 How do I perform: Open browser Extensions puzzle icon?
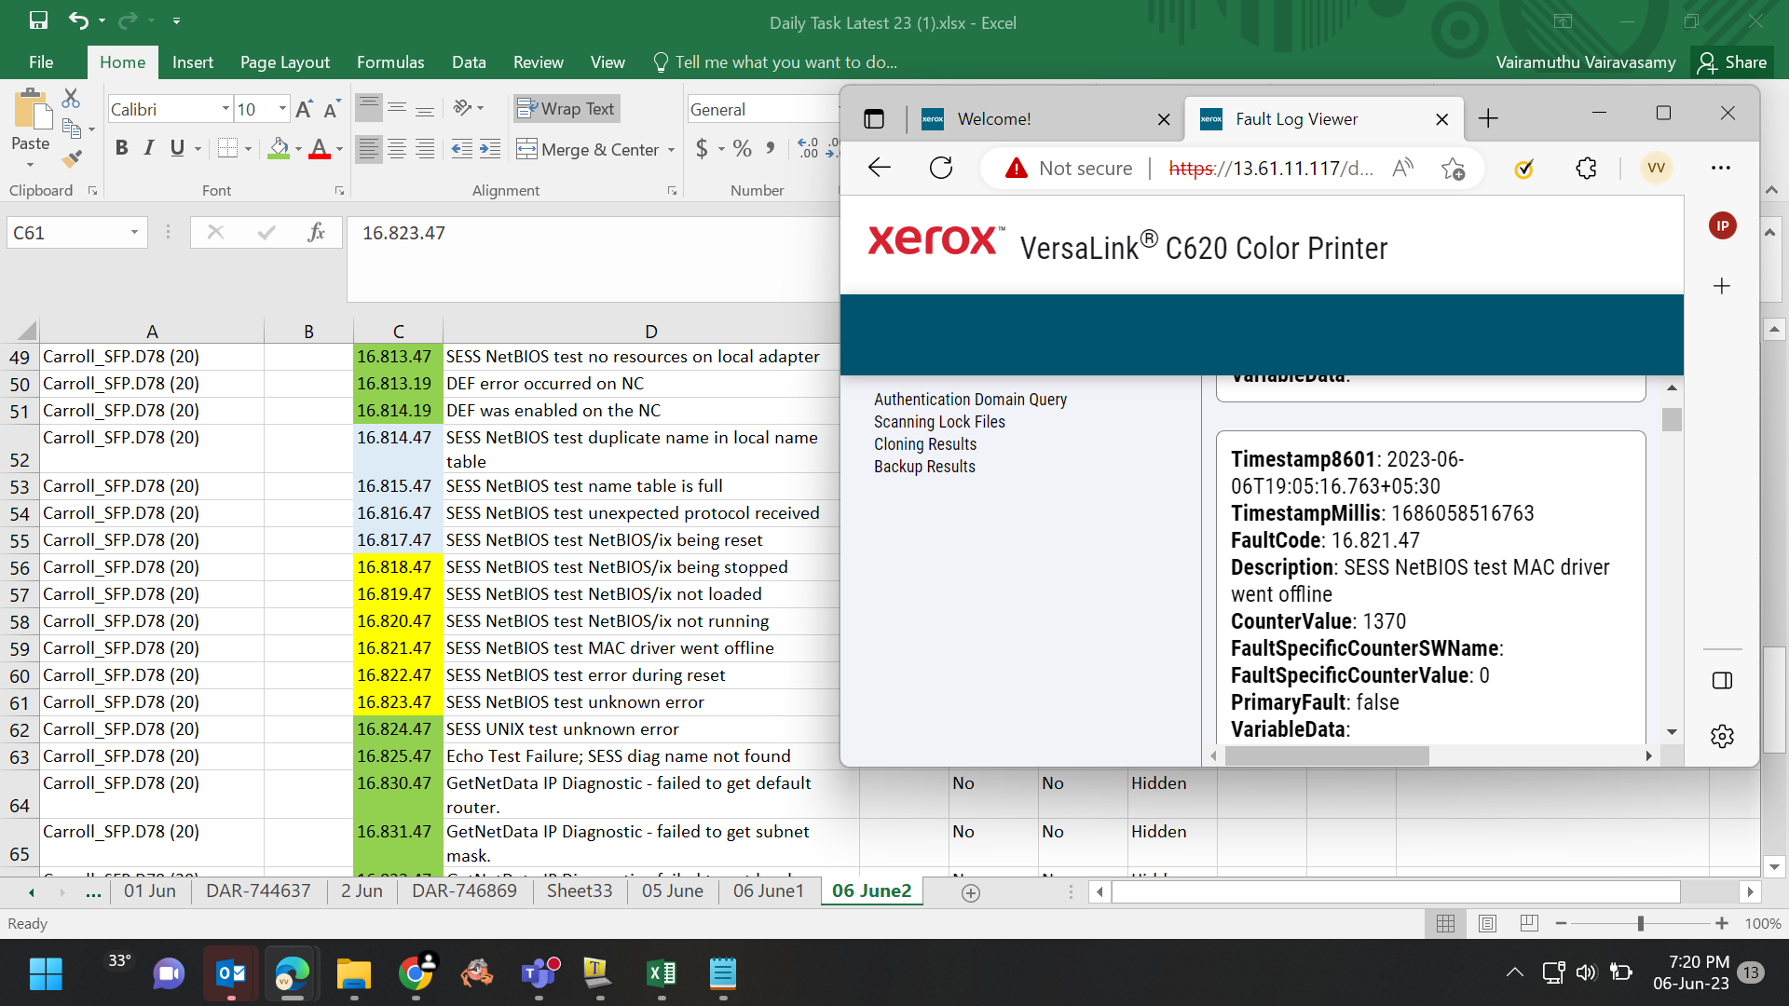(x=1586, y=169)
